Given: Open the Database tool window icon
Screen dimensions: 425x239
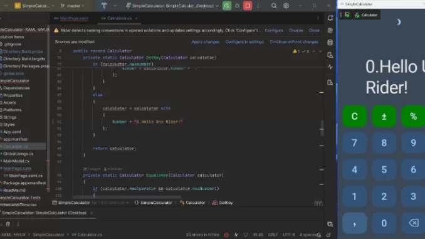Looking at the screenshot, I should click(x=330, y=43).
